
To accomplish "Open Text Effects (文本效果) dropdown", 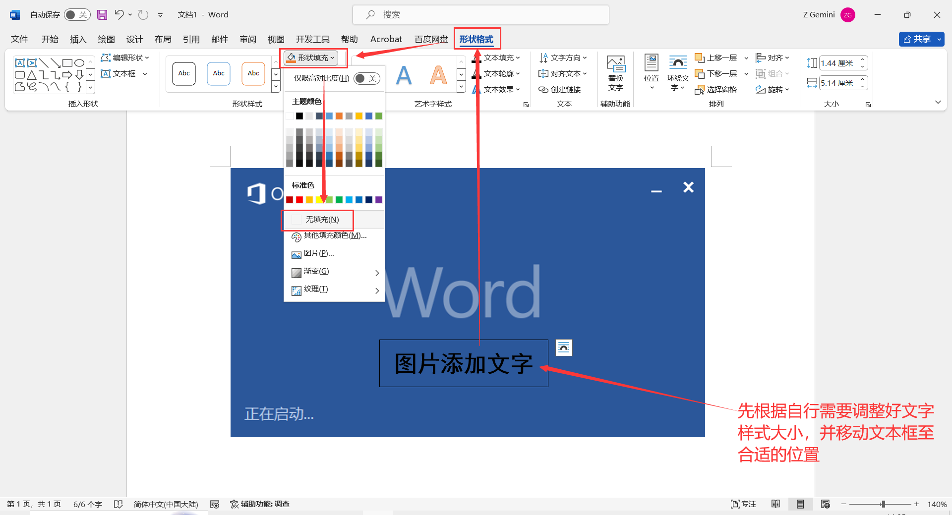I will [496, 90].
